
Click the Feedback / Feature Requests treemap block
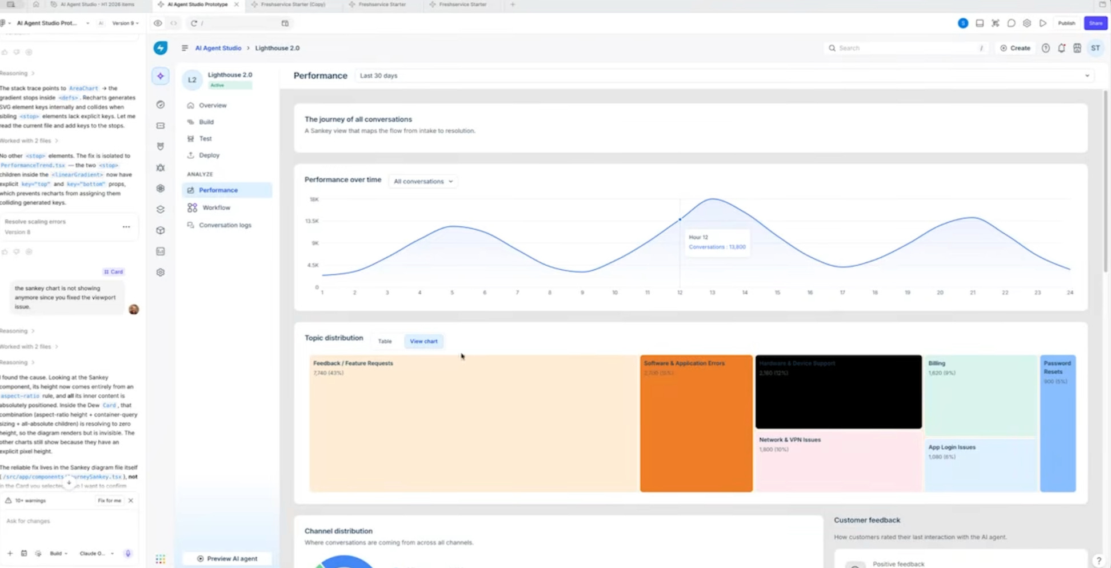(474, 423)
